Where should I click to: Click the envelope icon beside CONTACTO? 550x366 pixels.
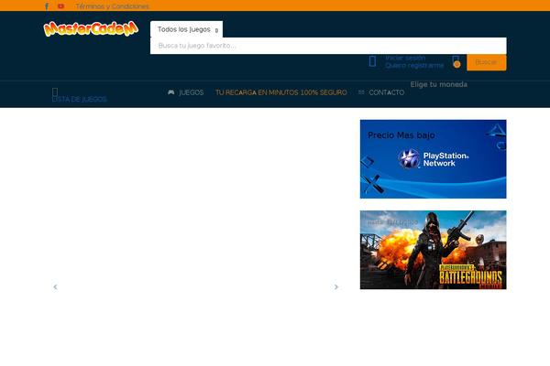click(x=361, y=92)
